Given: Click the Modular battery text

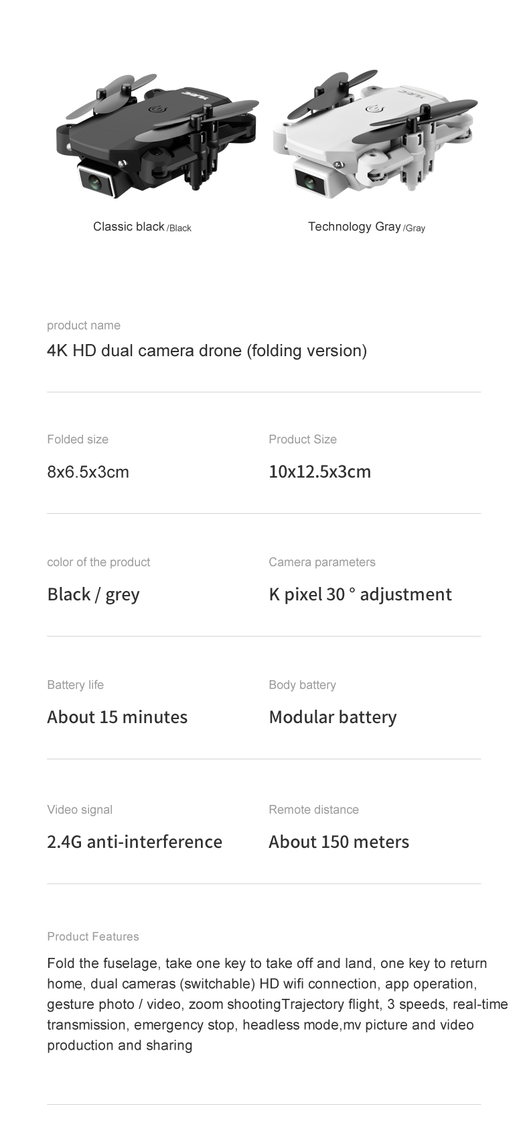Looking at the screenshot, I should point(333,717).
